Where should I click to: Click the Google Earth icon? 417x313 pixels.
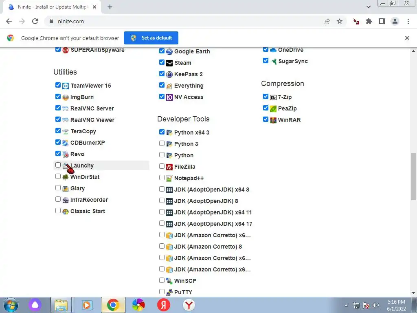click(169, 52)
